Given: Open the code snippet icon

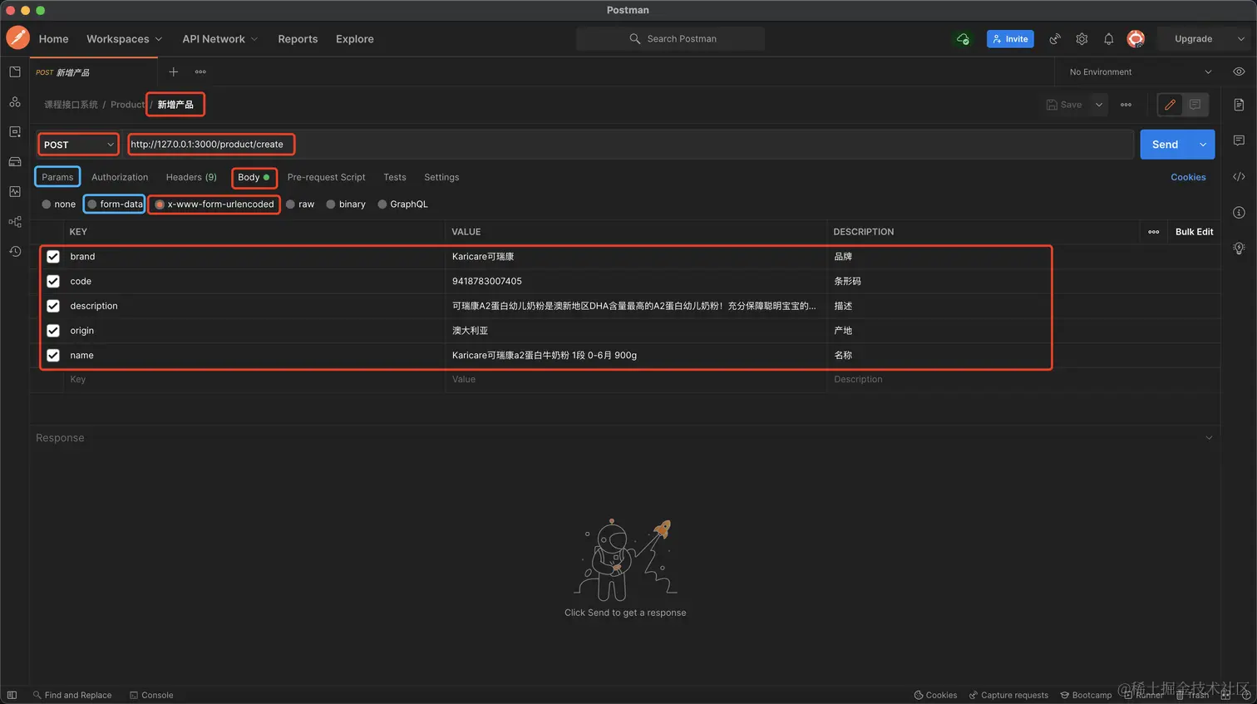Looking at the screenshot, I should (x=1239, y=176).
